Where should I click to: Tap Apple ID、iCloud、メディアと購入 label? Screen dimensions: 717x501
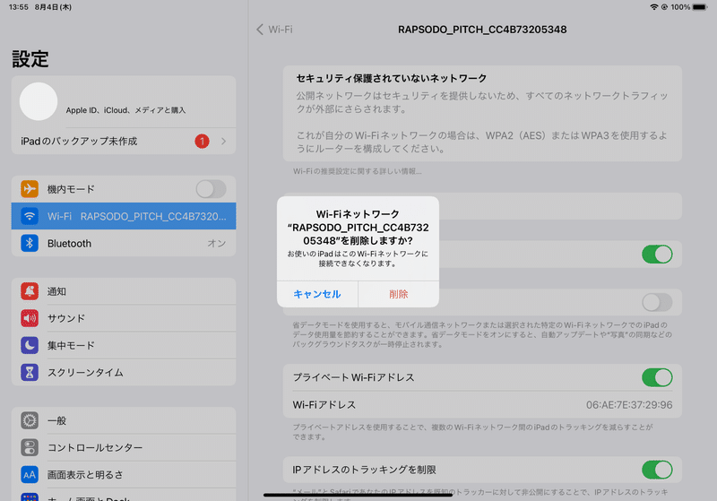click(125, 110)
